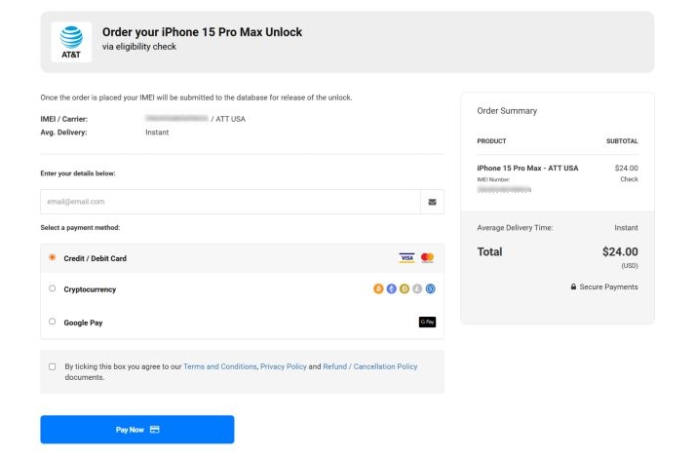Open the Terms and Conditions link

tap(220, 366)
